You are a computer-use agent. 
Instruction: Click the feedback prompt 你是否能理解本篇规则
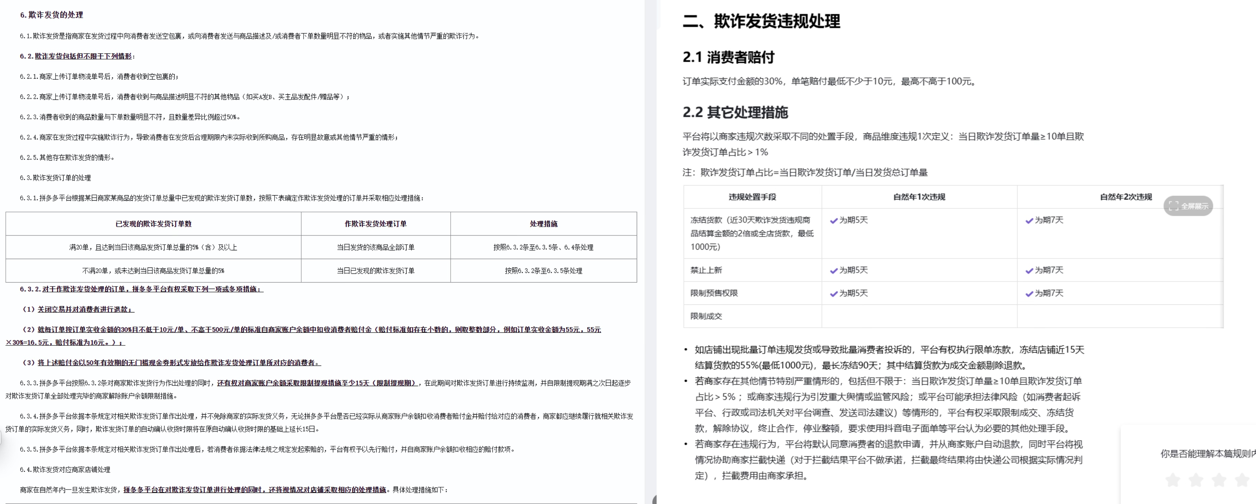tap(1208, 453)
